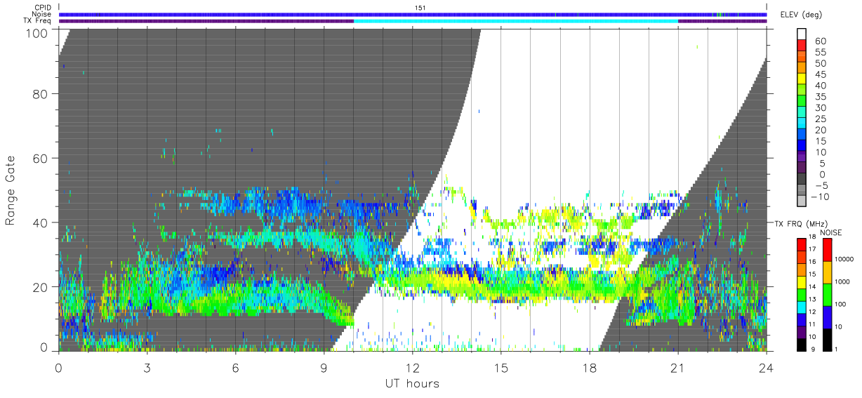Click the 'Range Gate' axis title
Viewport: 862px width, 398px height.
[x=11, y=190]
